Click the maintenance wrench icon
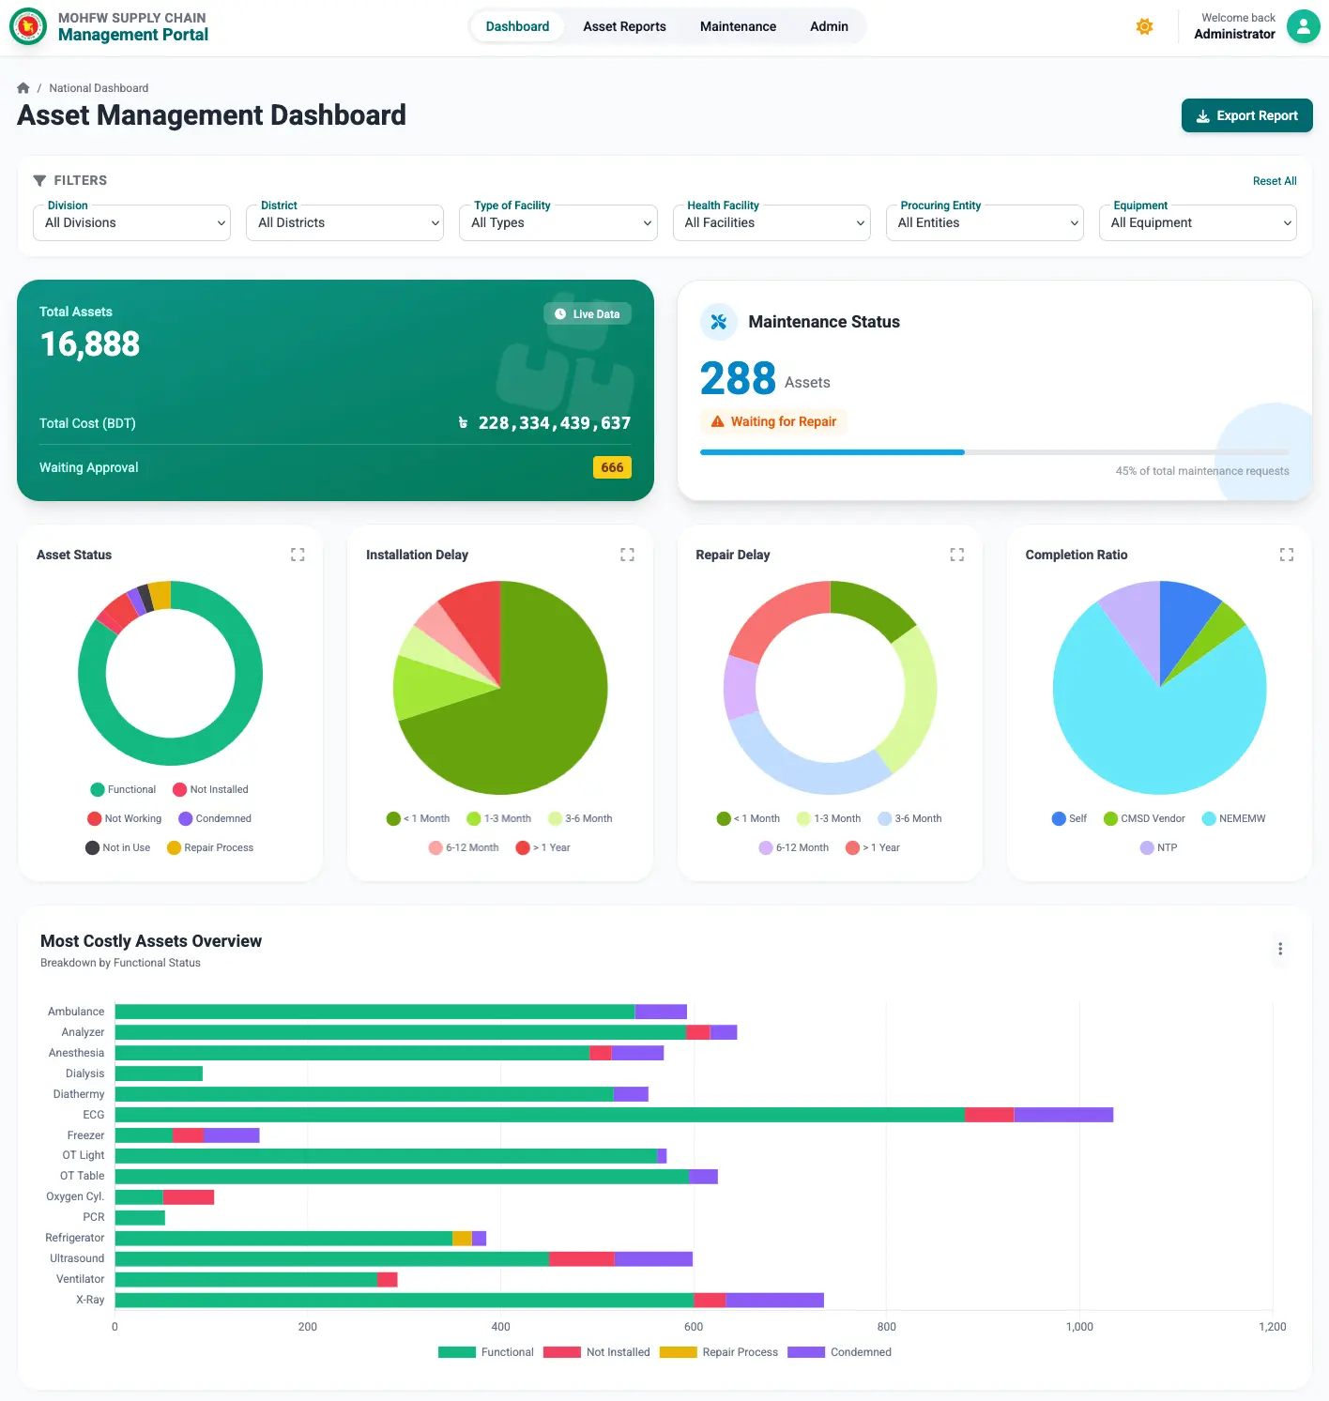This screenshot has width=1329, height=1401. tap(719, 321)
